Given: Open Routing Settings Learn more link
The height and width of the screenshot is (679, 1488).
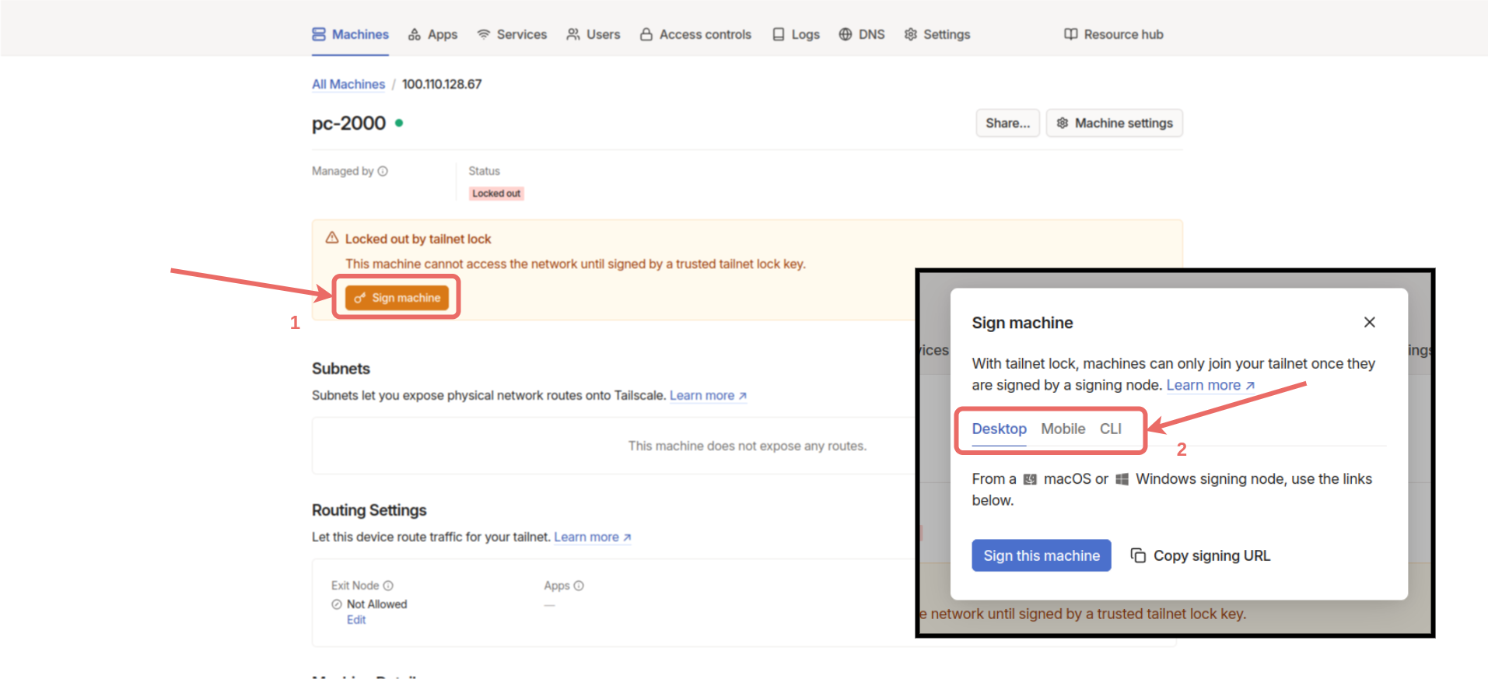Looking at the screenshot, I should (592, 537).
